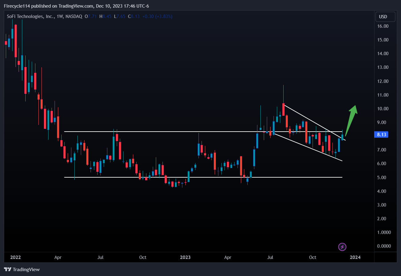Click the TradingView logo at bottom left

click(22, 269)
